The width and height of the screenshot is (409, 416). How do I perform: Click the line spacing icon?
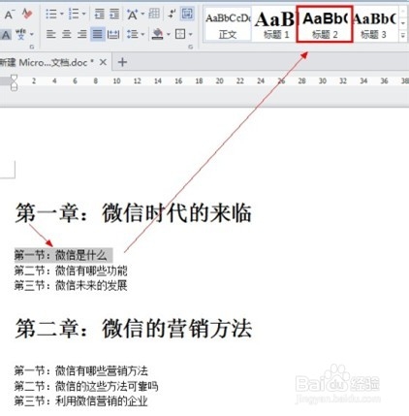(132, 34)
